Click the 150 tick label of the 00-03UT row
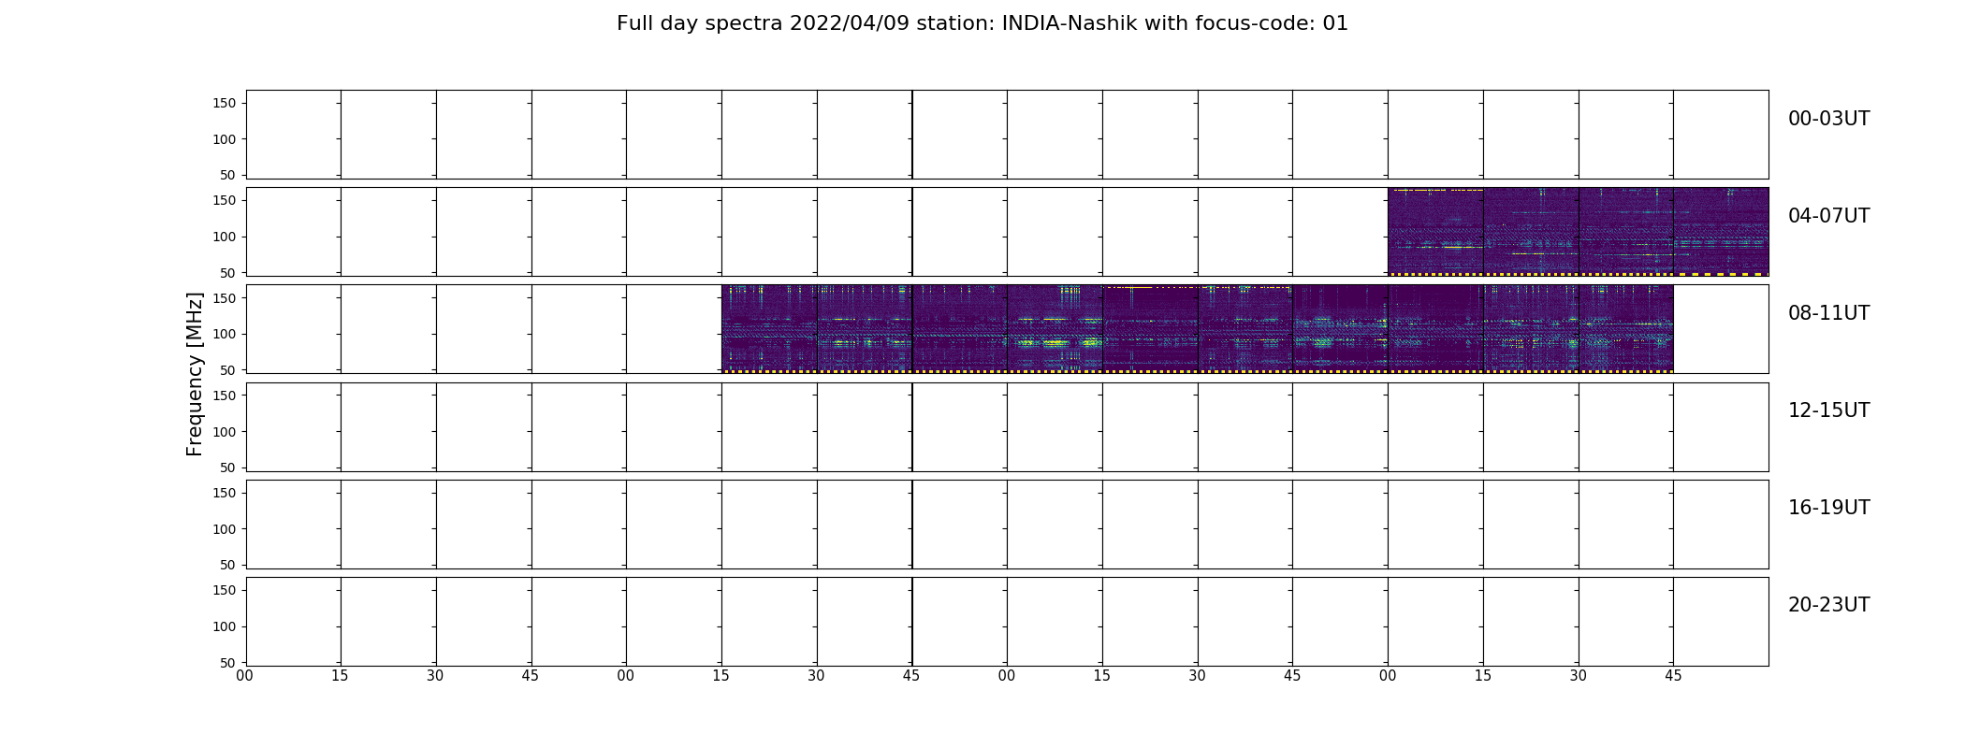The width and height of the screenshot is (1965, 748). 225,103
